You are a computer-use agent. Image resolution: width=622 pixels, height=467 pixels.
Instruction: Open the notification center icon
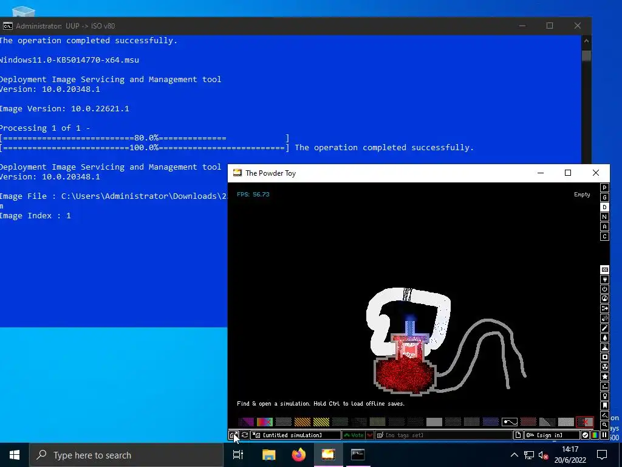click(x=602, y=455)
